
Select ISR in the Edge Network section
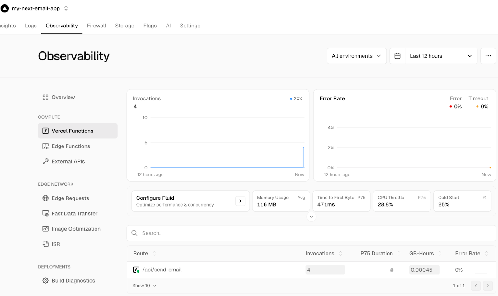point(56,244)
